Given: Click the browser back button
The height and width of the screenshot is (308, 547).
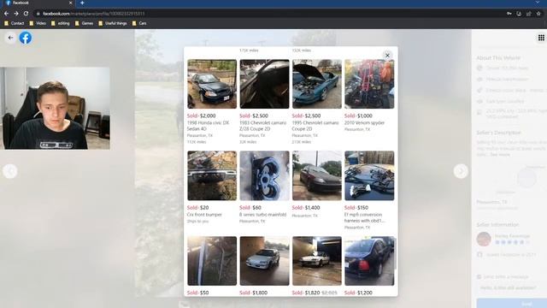Looking at the screenshot, I should pyautogui.click(x=6, y=14).
